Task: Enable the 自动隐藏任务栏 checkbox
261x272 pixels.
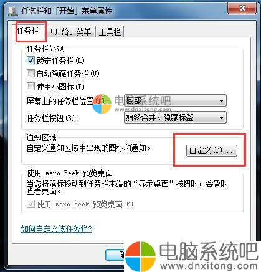Action: click(31, 74)
